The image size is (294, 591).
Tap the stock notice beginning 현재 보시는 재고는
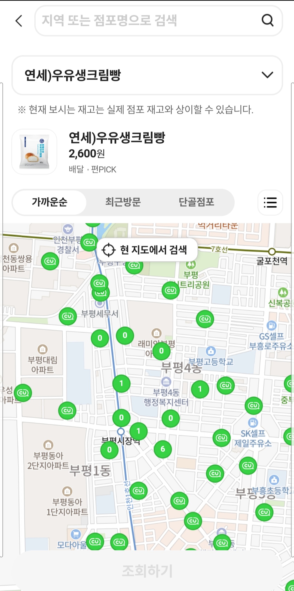pyautogui.click(x=136, y=110)
